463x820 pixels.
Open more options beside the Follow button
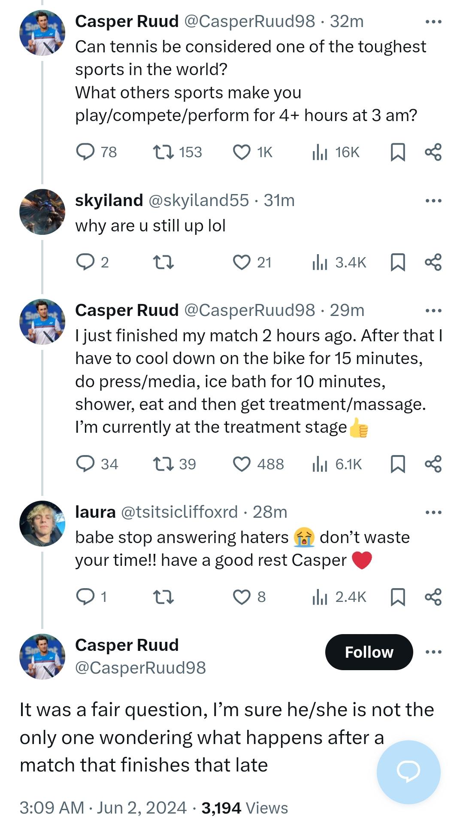433,652
